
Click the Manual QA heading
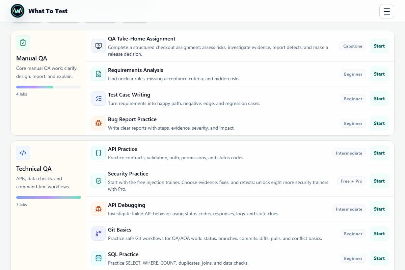(x=32, y=58)
